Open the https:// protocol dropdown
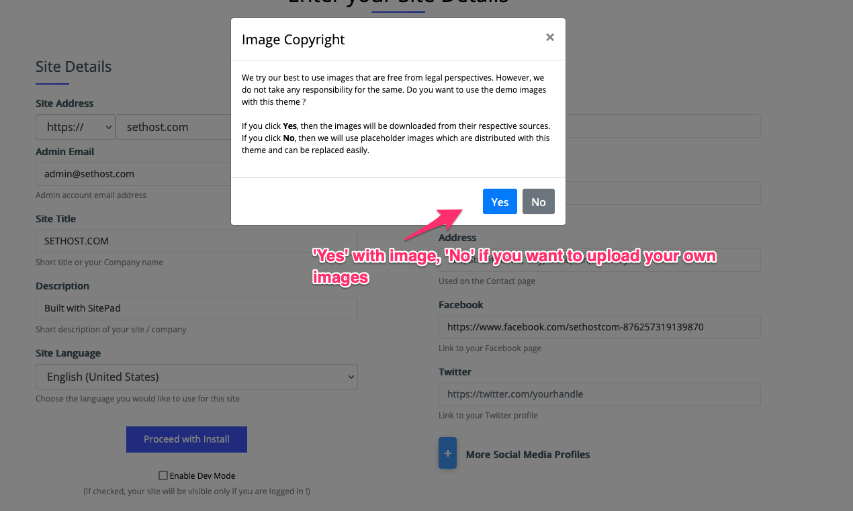The height and width of the screenshot is (511, 853). point(75,127)
